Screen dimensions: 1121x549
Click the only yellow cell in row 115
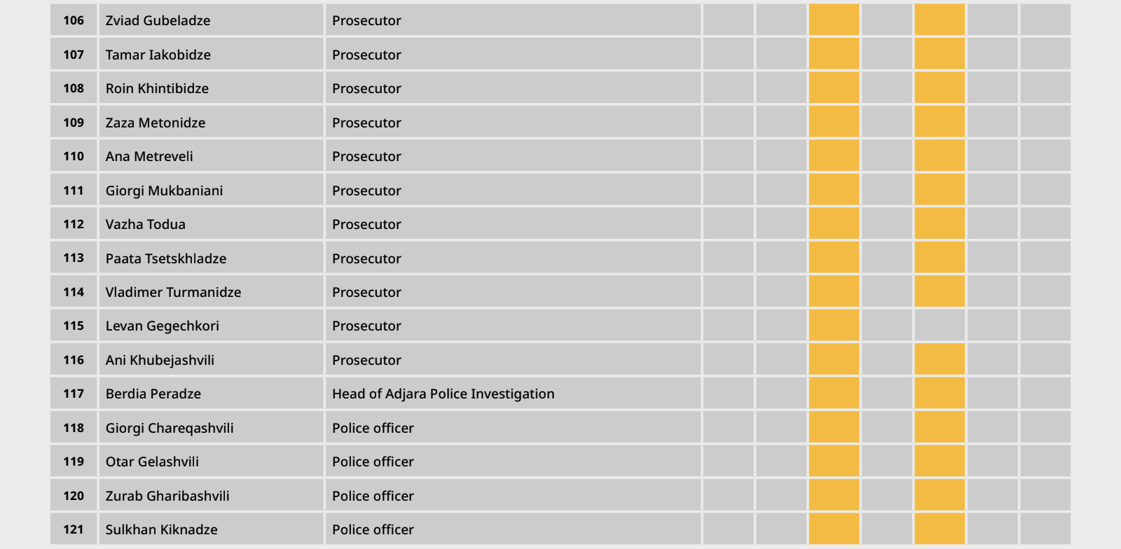tap(834, 325)
